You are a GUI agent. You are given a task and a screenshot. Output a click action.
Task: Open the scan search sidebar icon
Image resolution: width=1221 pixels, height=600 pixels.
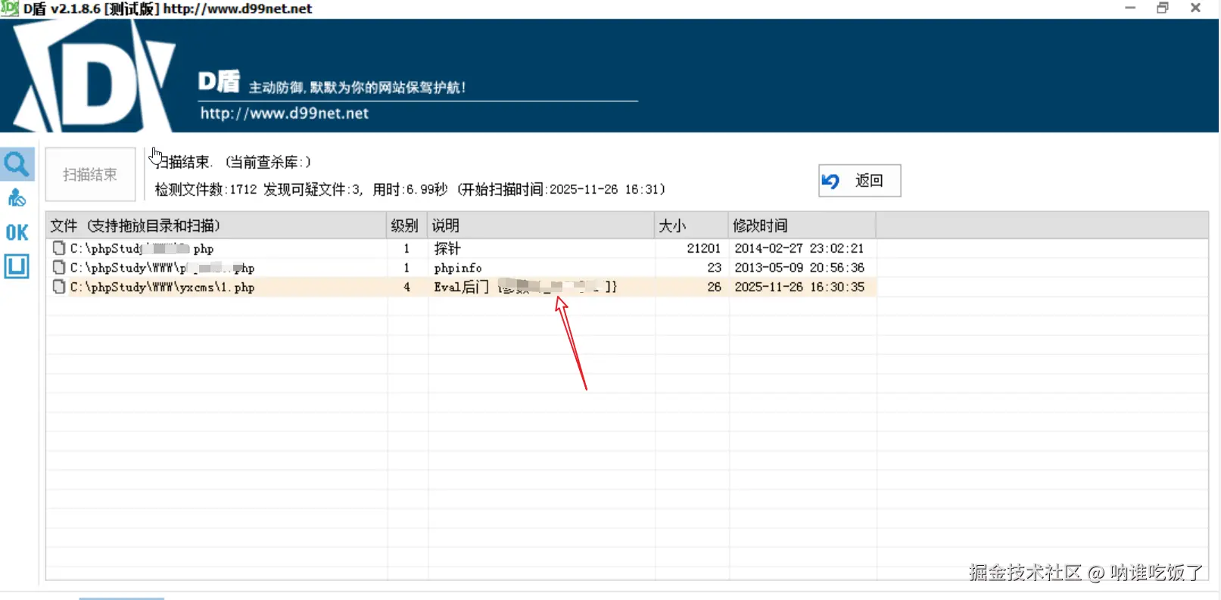click(x=17, y=164)
